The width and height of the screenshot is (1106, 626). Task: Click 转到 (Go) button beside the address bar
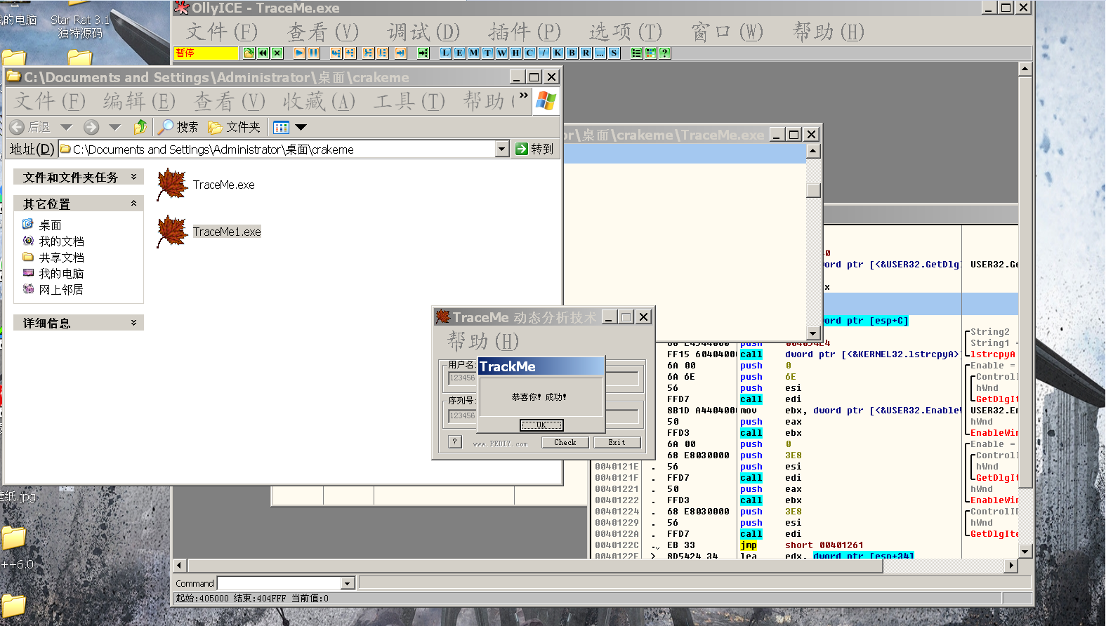tap(535, 149)
